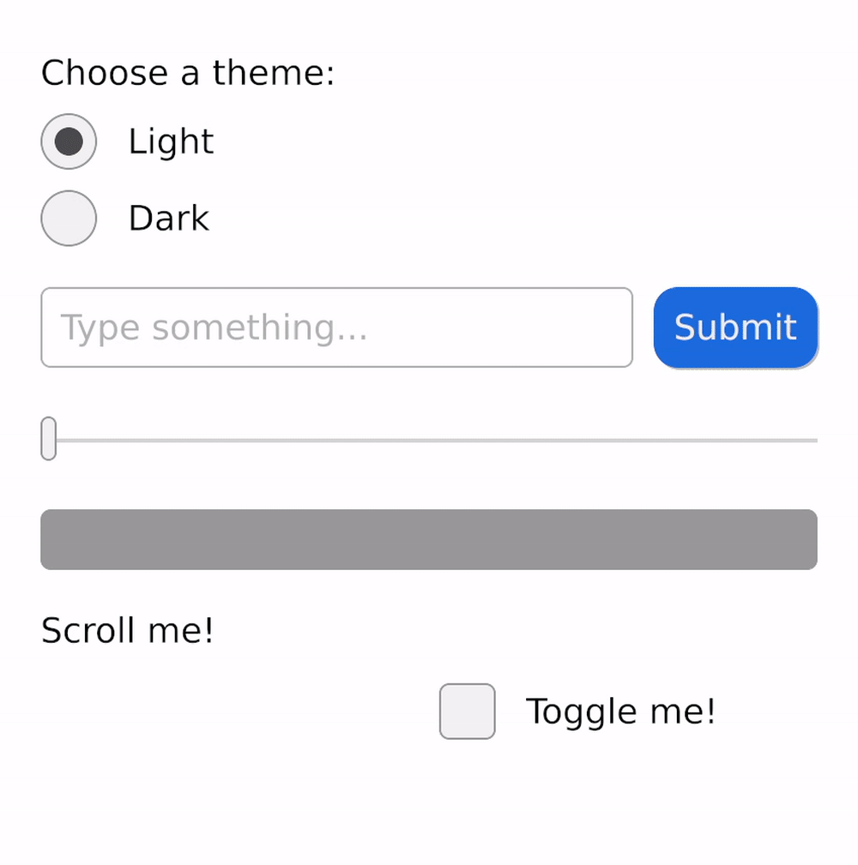Click the 'Dark' label text
The image size is (858, 865).
click(168, 219)
